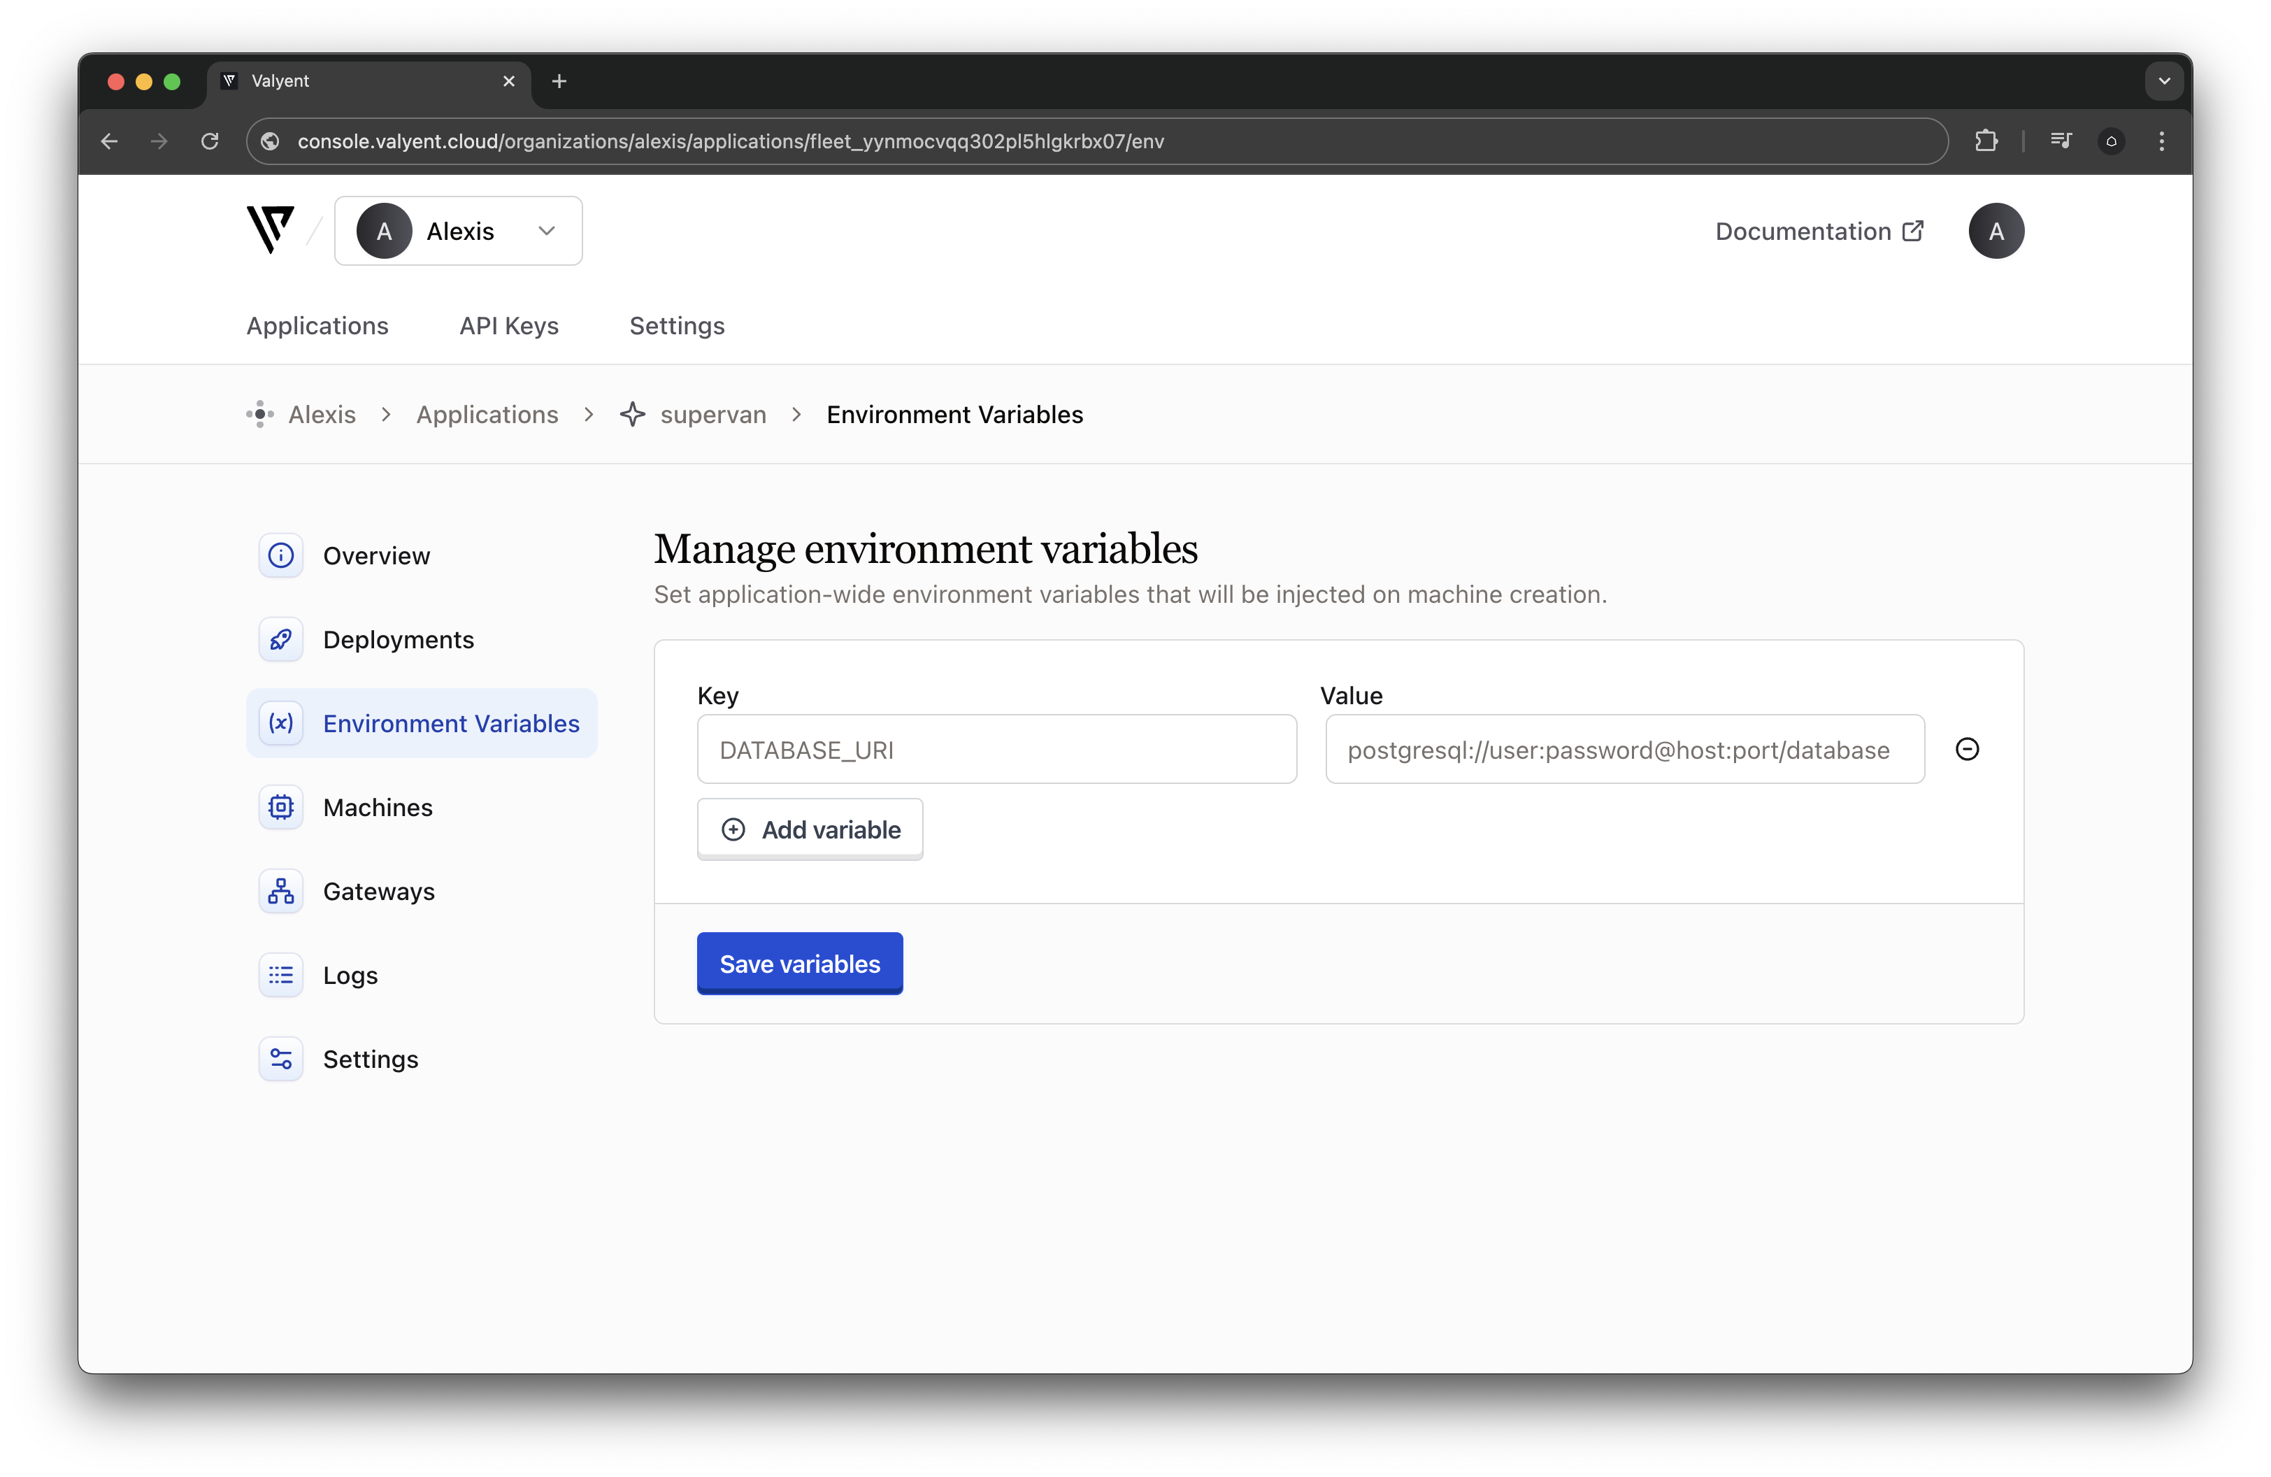
Task: Click the Add variable button
Action: tap(809, 829)
